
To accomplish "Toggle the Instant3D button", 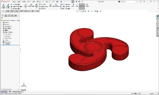I will [82, 6].
